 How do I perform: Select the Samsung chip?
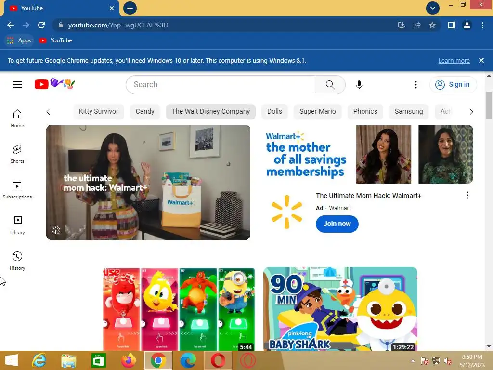(x=408, y=111)
